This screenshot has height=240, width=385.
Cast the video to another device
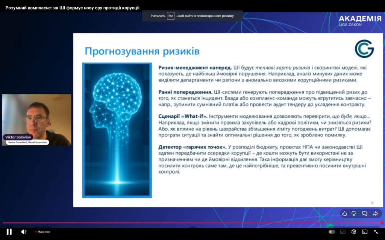tap(365, 232)
